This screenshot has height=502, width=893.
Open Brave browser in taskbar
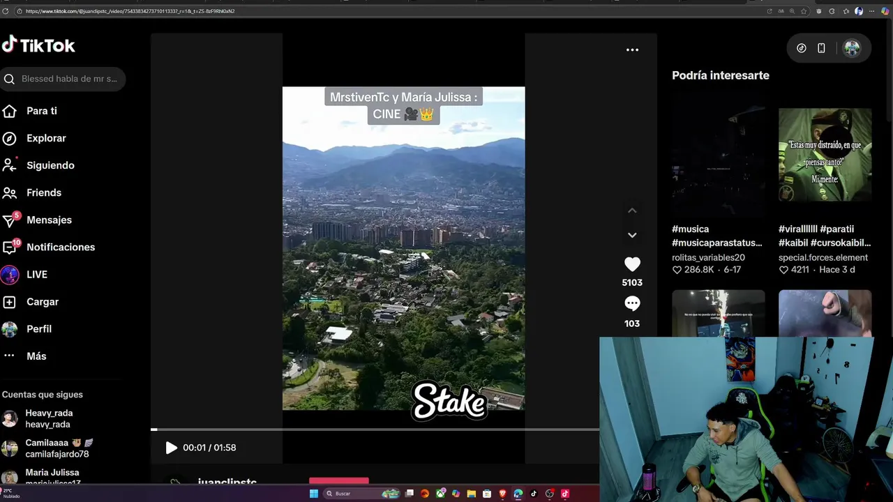(503, 494)
